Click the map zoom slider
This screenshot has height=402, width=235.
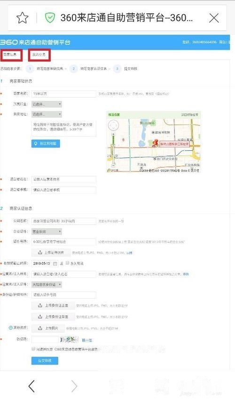pos(113,149)
